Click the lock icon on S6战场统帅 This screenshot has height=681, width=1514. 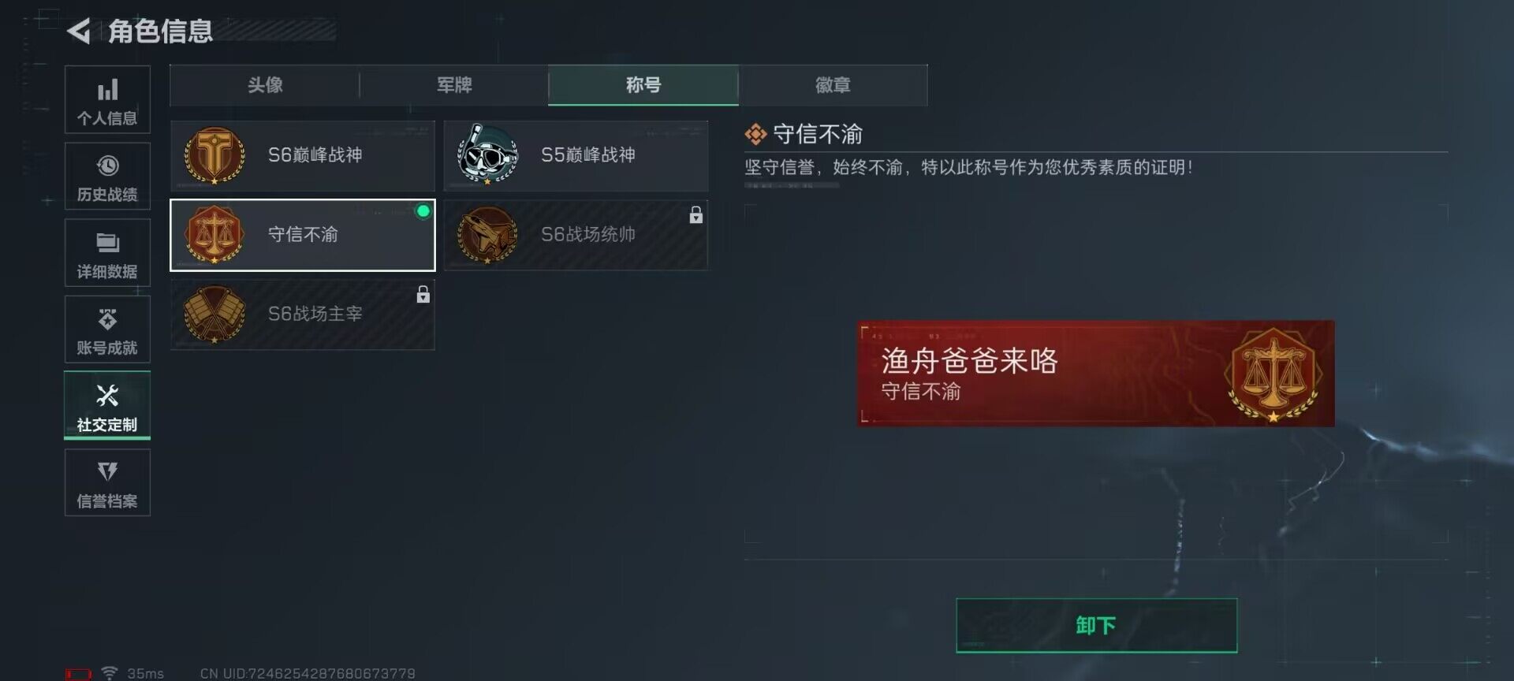(695, 215)
